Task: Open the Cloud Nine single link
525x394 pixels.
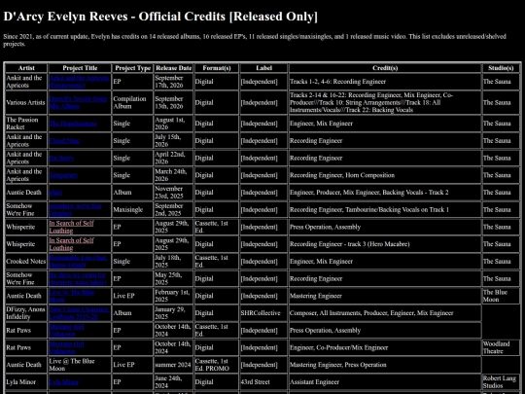Action: coord(64,141)
